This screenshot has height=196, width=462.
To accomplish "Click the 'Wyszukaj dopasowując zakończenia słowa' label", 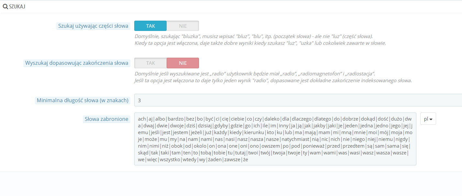I will point(77,63).
